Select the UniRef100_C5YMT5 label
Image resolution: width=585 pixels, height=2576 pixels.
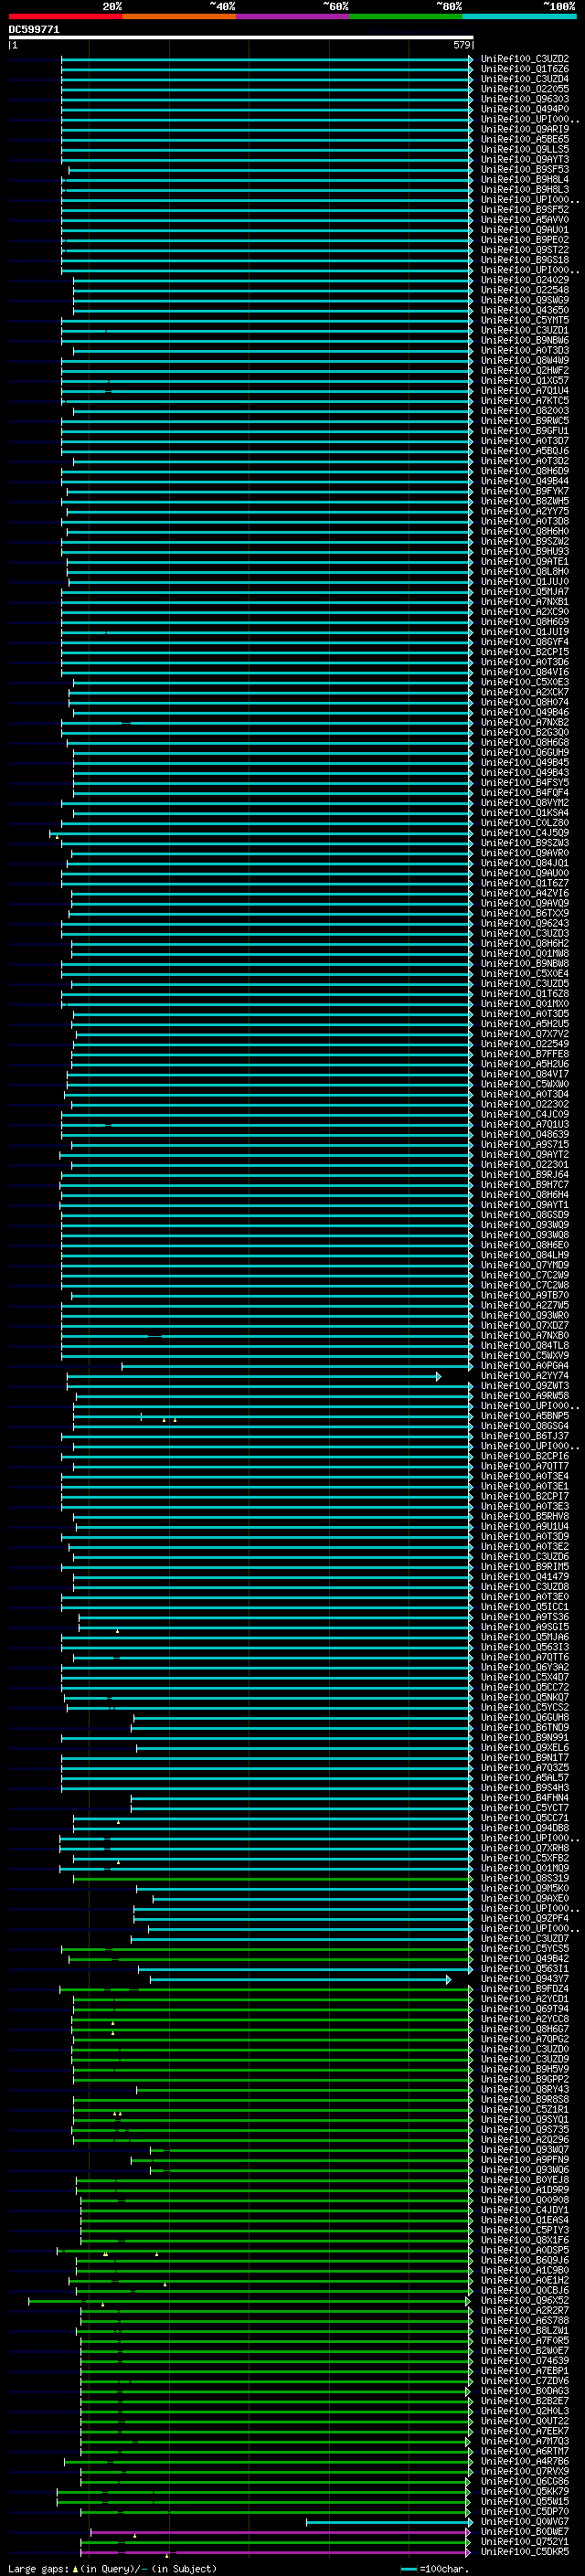[x=524, y=320]
